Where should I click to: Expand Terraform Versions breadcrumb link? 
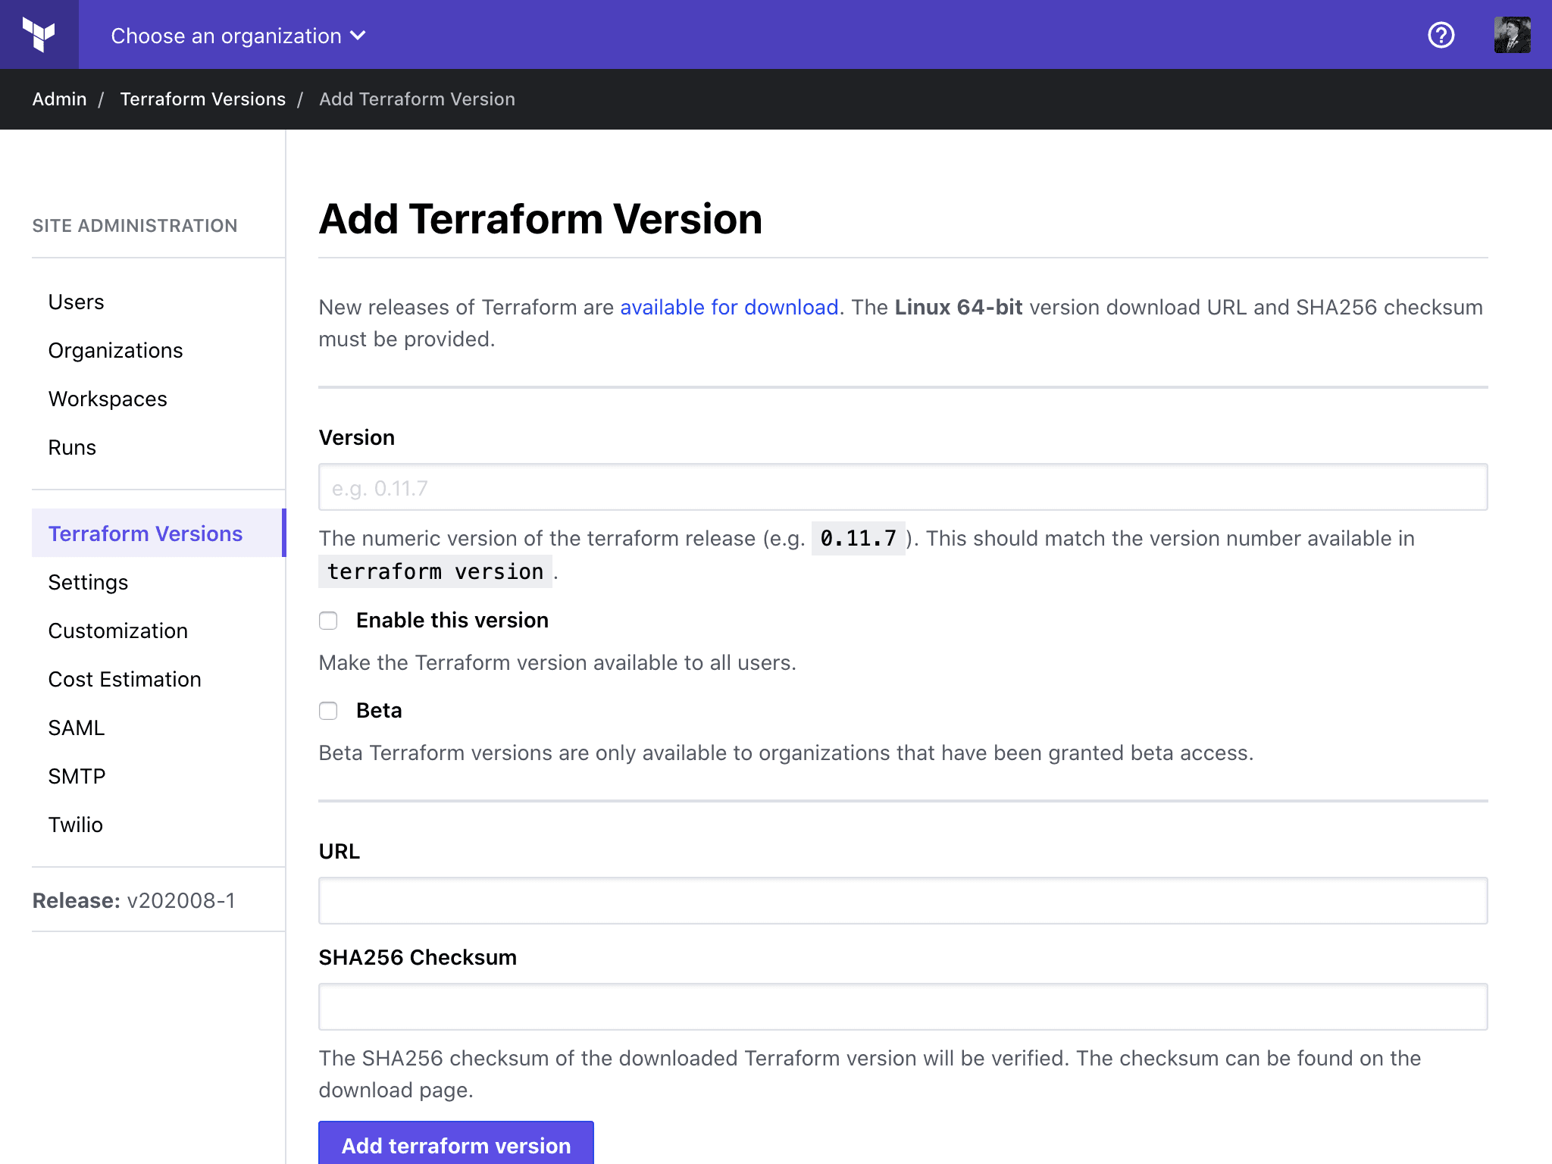pyautogui.click(x=203, y=99)
